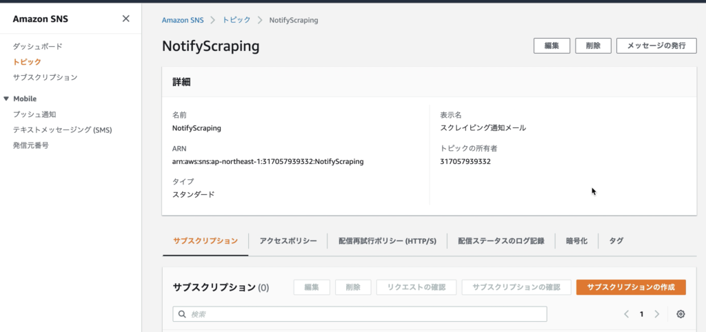Click the search magnifier icon in subscriptions

(182, 314)
